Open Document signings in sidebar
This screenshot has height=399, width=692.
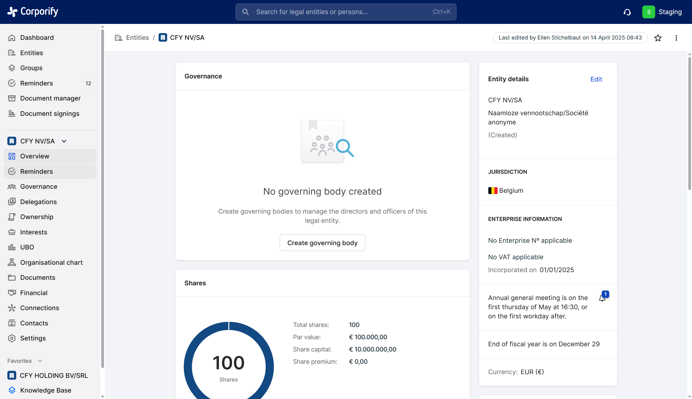point(50,113)
